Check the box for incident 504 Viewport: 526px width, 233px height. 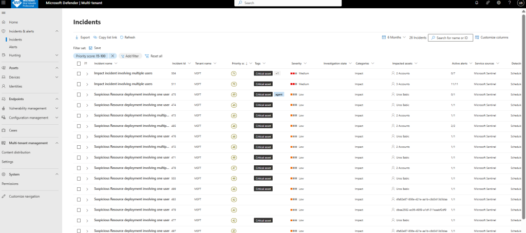(x=79, y=73)
